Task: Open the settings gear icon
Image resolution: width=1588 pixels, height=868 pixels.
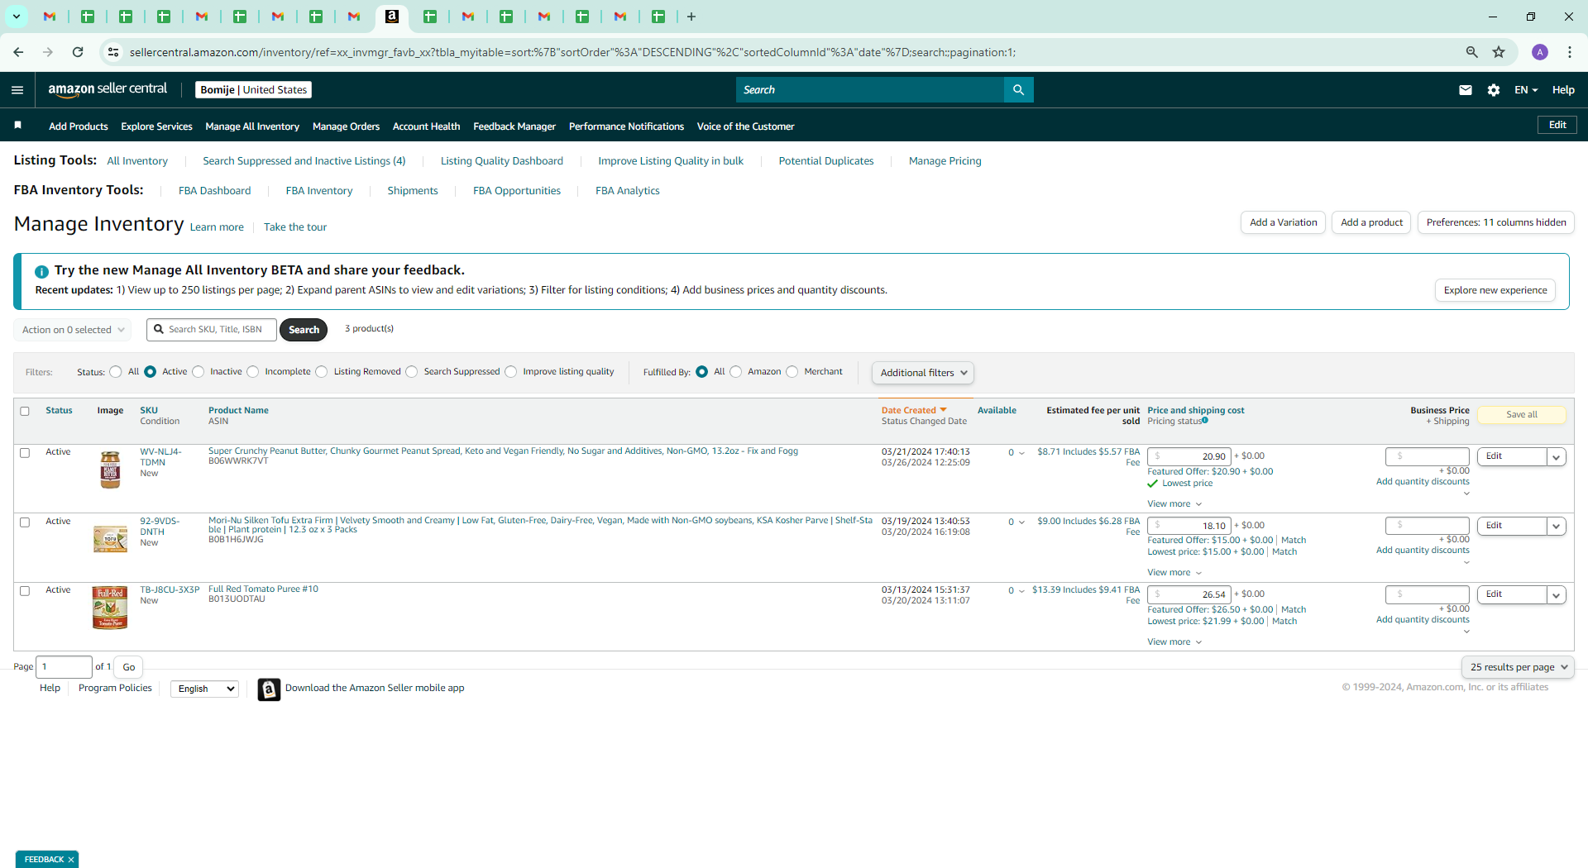Action: click(x=1494, y=90)
